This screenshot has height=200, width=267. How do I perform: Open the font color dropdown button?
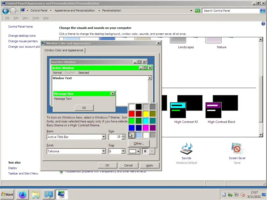click(134, 151)
